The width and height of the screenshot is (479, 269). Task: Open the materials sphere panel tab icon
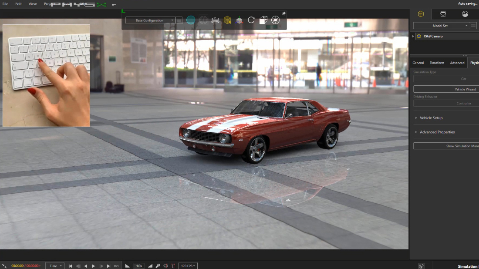465,14
